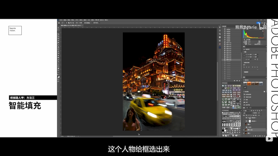
Task: Toggle the sRGB checkbox in Web-Sharpen
Action: [233, 108]
